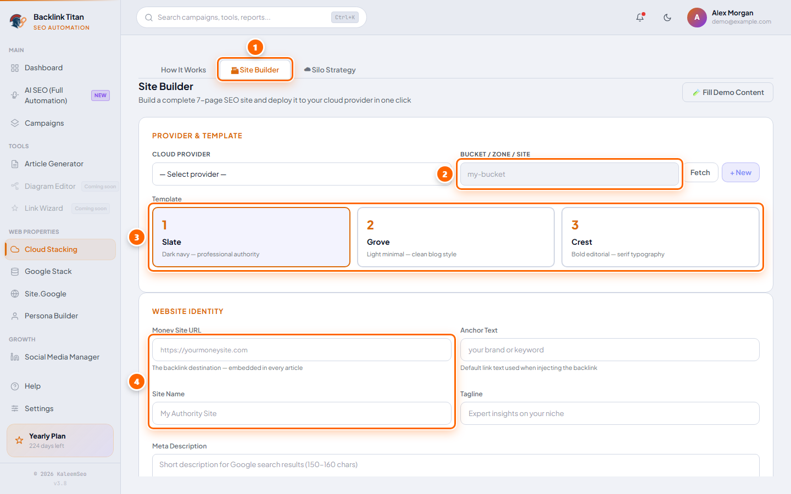Switch to the How It Works tab

pyautogui.click(x=183, y=70)
